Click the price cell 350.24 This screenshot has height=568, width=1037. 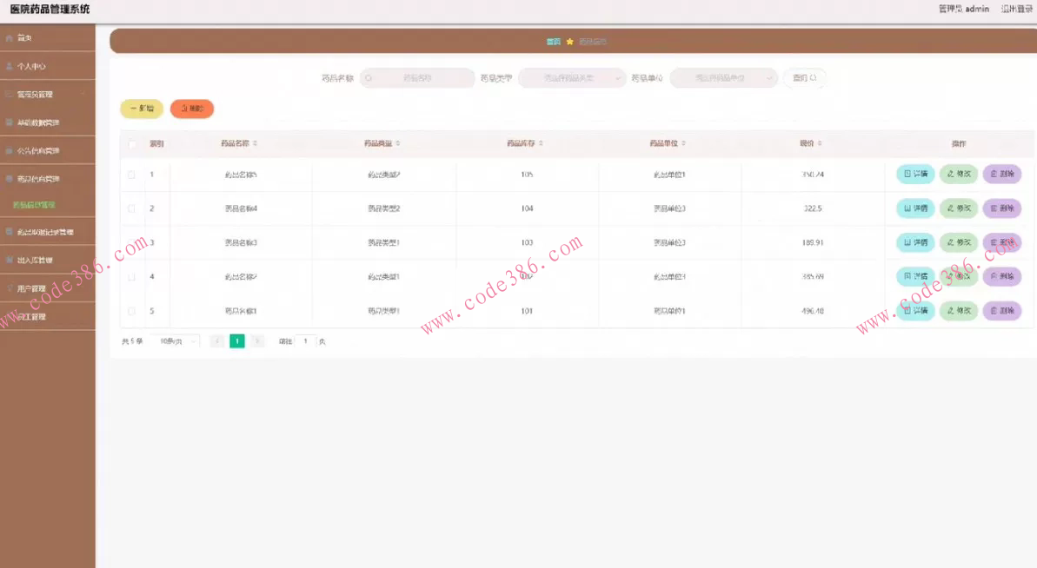pos(813,175)
